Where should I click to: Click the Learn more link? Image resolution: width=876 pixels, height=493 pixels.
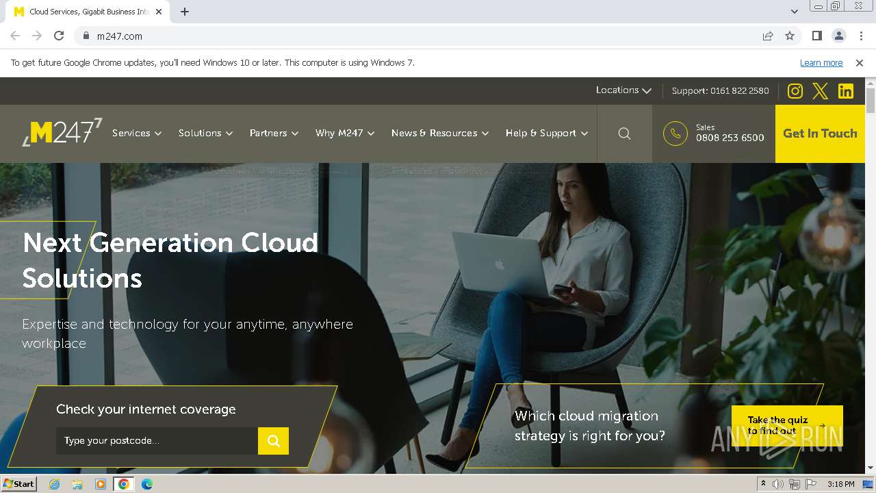click(821, 62)
